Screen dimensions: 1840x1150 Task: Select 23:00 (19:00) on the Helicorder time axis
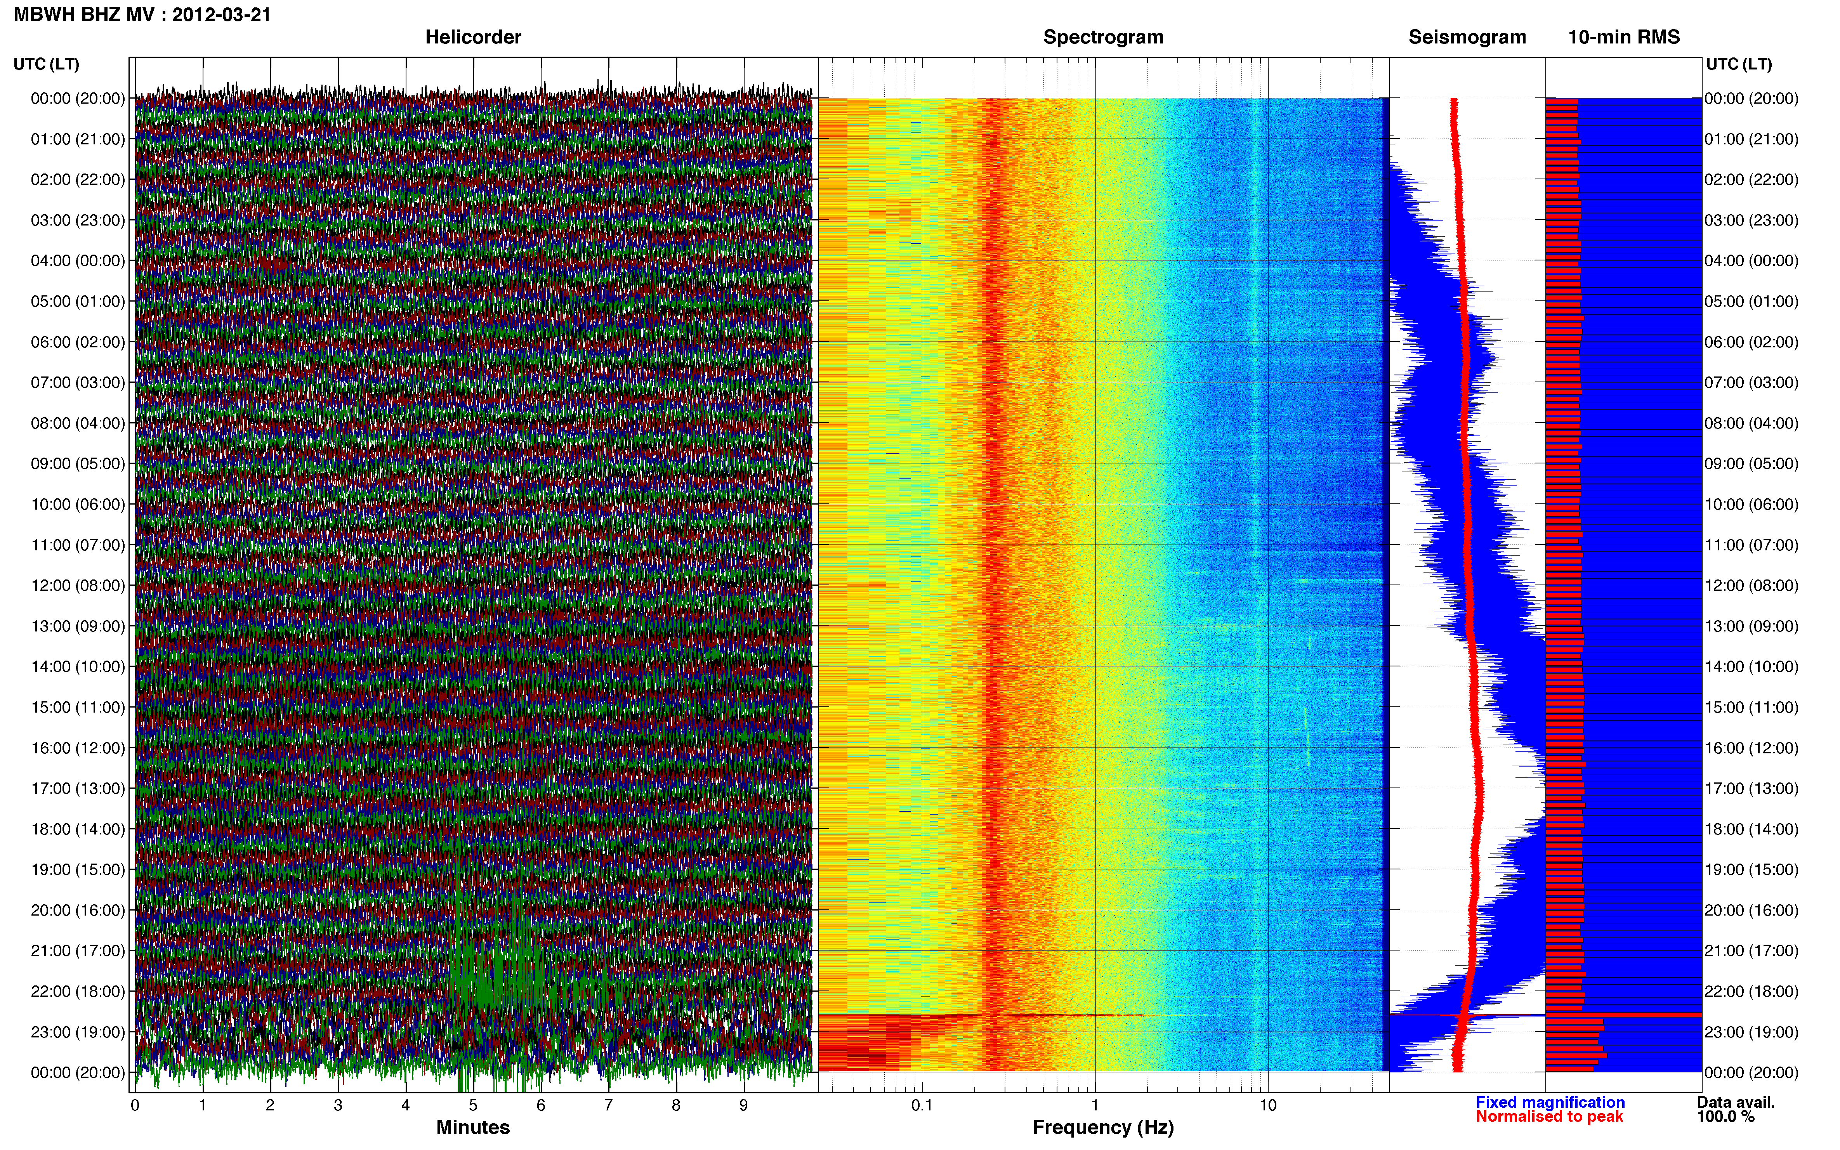click(x=78, y=1032)
